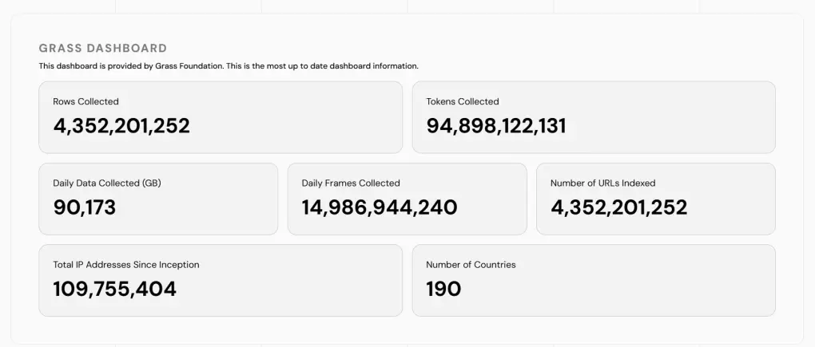Click the Total IP Addresses Since Inception label
Image resolution: width=815 pixels, height=347 pixels.
(x=126, y=265)
